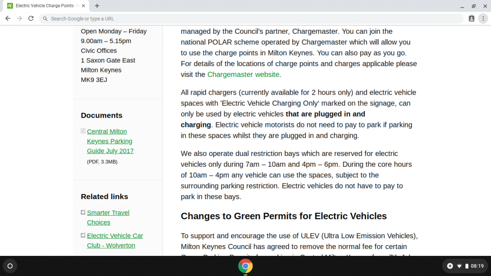Open a new browser tab
Viewport: 491px width, 276px height.
(x=97, y=5)
